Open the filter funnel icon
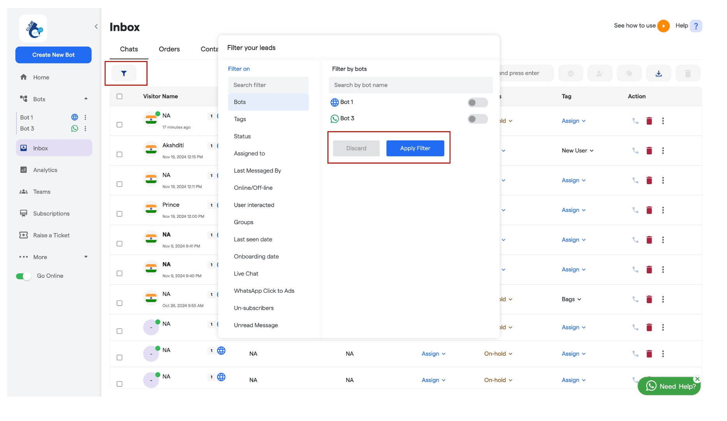Image resolution: width=727 pixels, height=421 pixels. (x=124, y=73)
